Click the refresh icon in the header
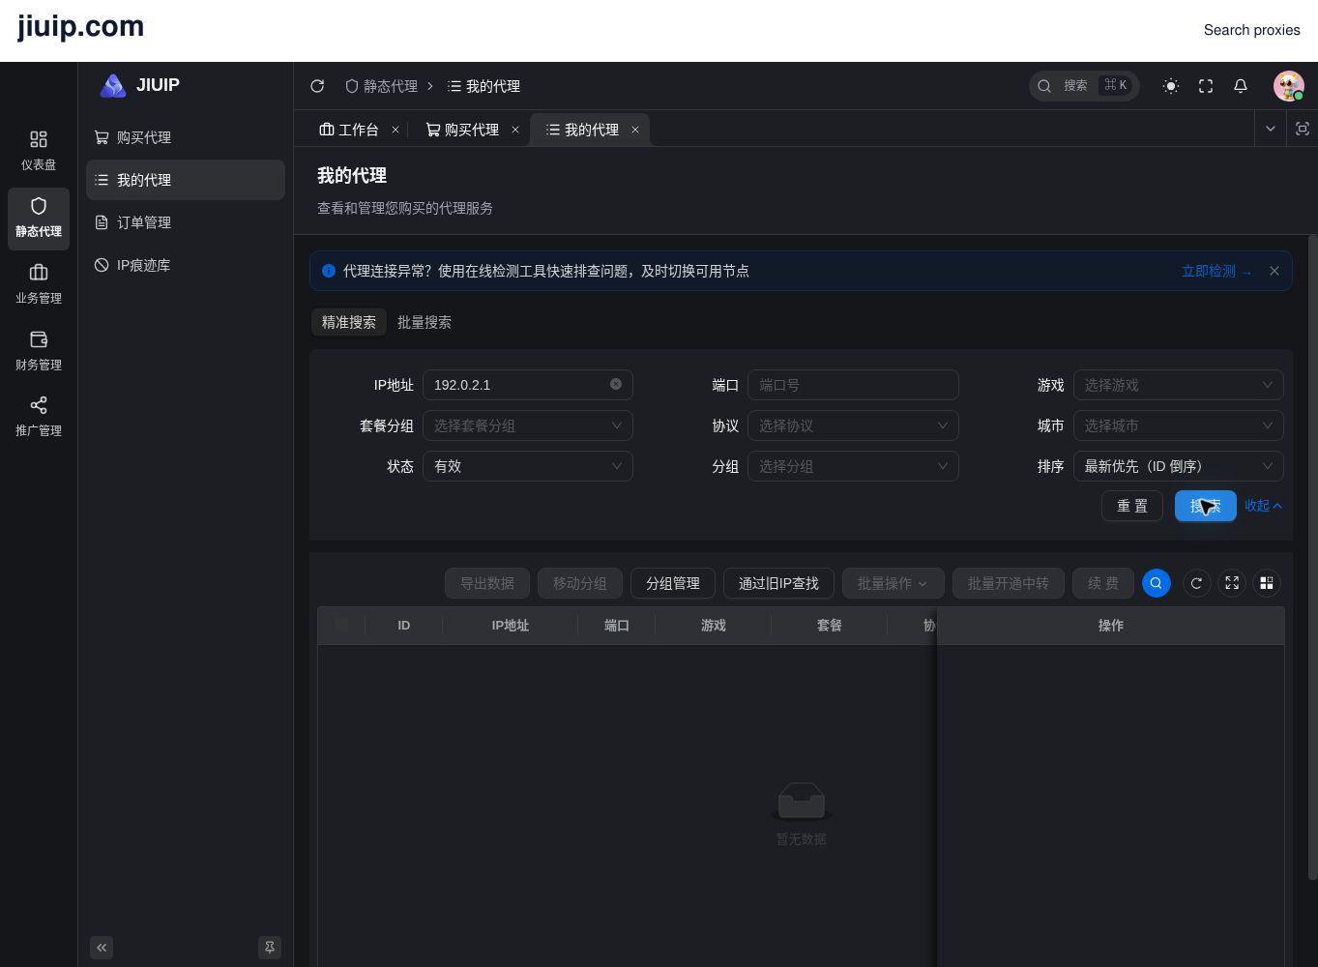1318x967 pixels. coord(317,86)
